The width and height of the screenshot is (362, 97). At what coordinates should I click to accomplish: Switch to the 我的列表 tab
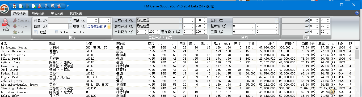point(76,13)
